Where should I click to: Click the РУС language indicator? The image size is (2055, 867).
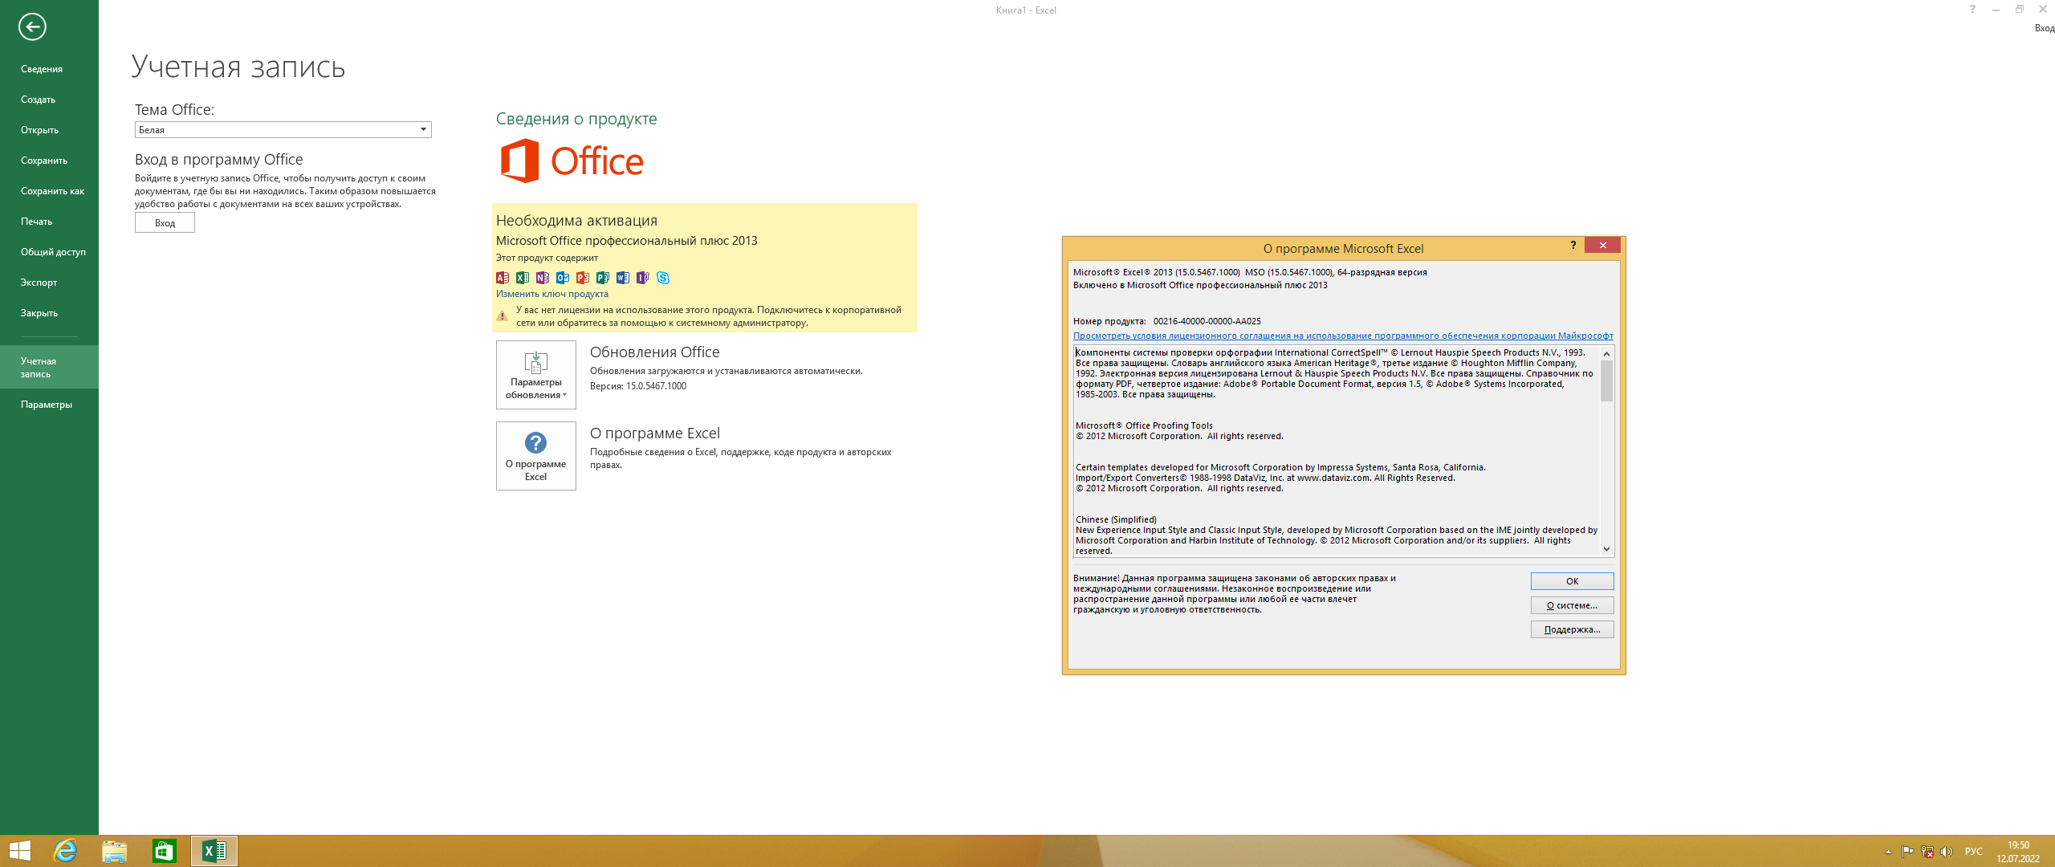(x=1973, y=852)
